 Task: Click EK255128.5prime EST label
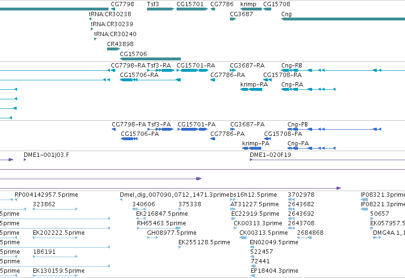coord(204,242)
